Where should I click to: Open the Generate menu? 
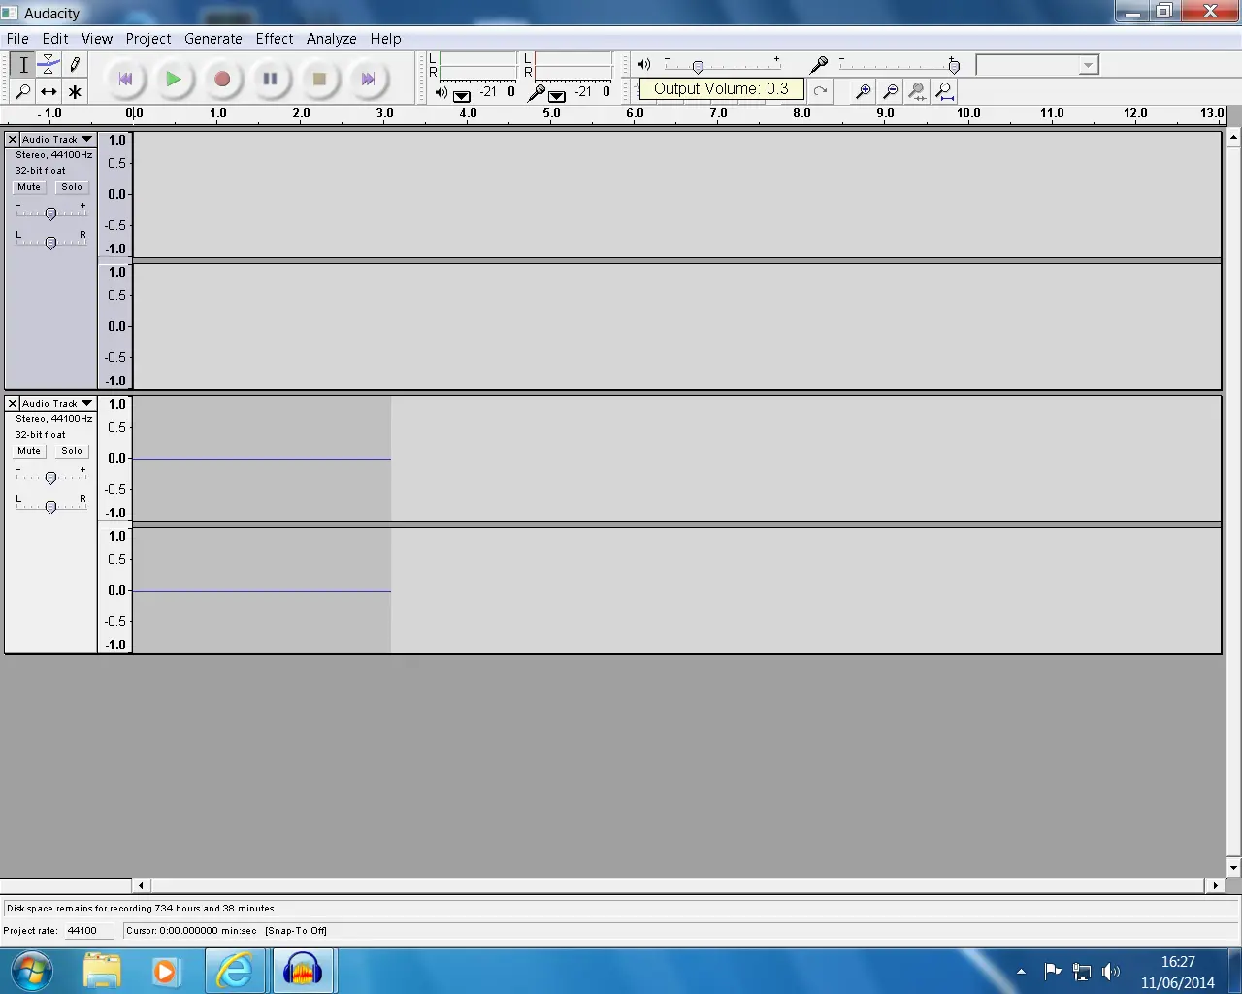click(213, 39)
